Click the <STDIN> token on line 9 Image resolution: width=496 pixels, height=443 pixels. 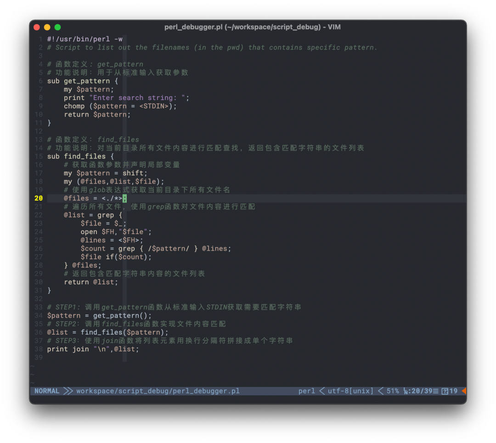154,106
